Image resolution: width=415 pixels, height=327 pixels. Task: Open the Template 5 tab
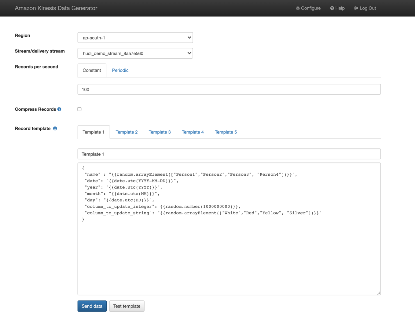(226, 132)
